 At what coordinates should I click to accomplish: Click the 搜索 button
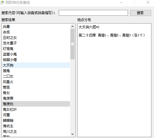coord(140,13)
